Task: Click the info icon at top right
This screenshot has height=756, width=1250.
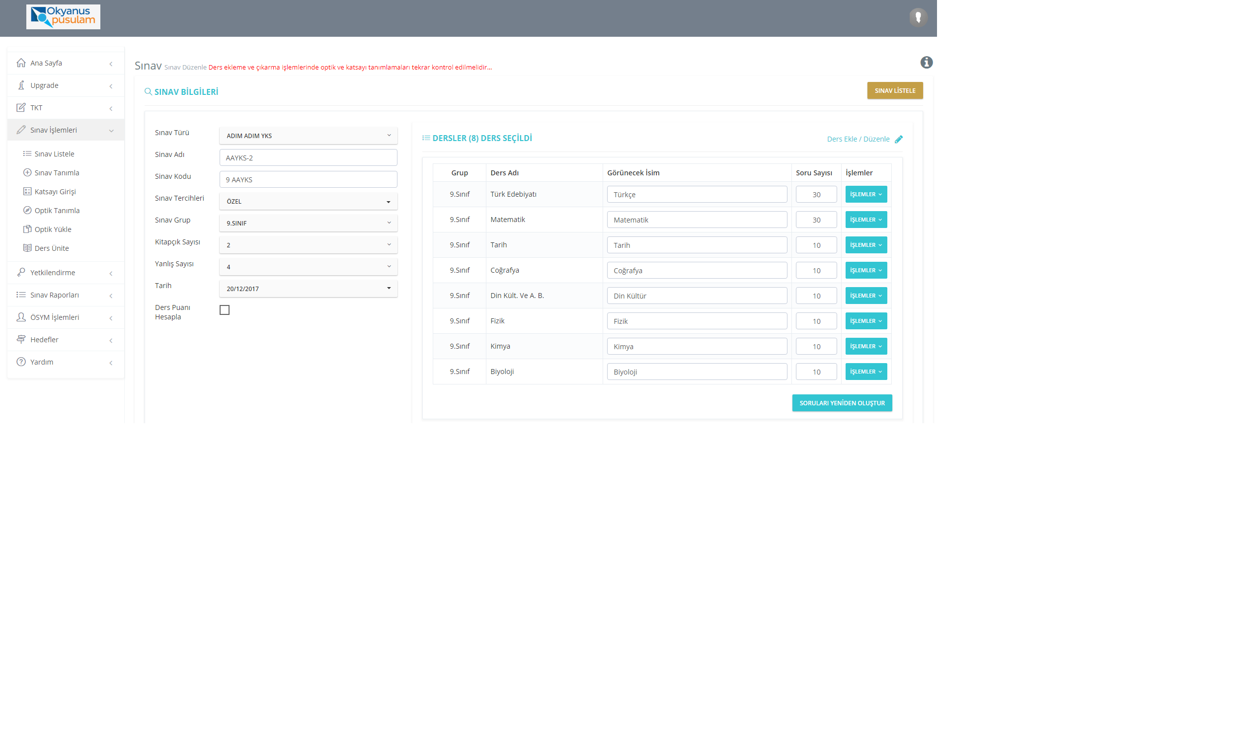Action: click(927, 63)
